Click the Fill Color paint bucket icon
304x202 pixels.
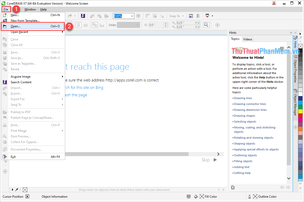(x=196, y=196)
